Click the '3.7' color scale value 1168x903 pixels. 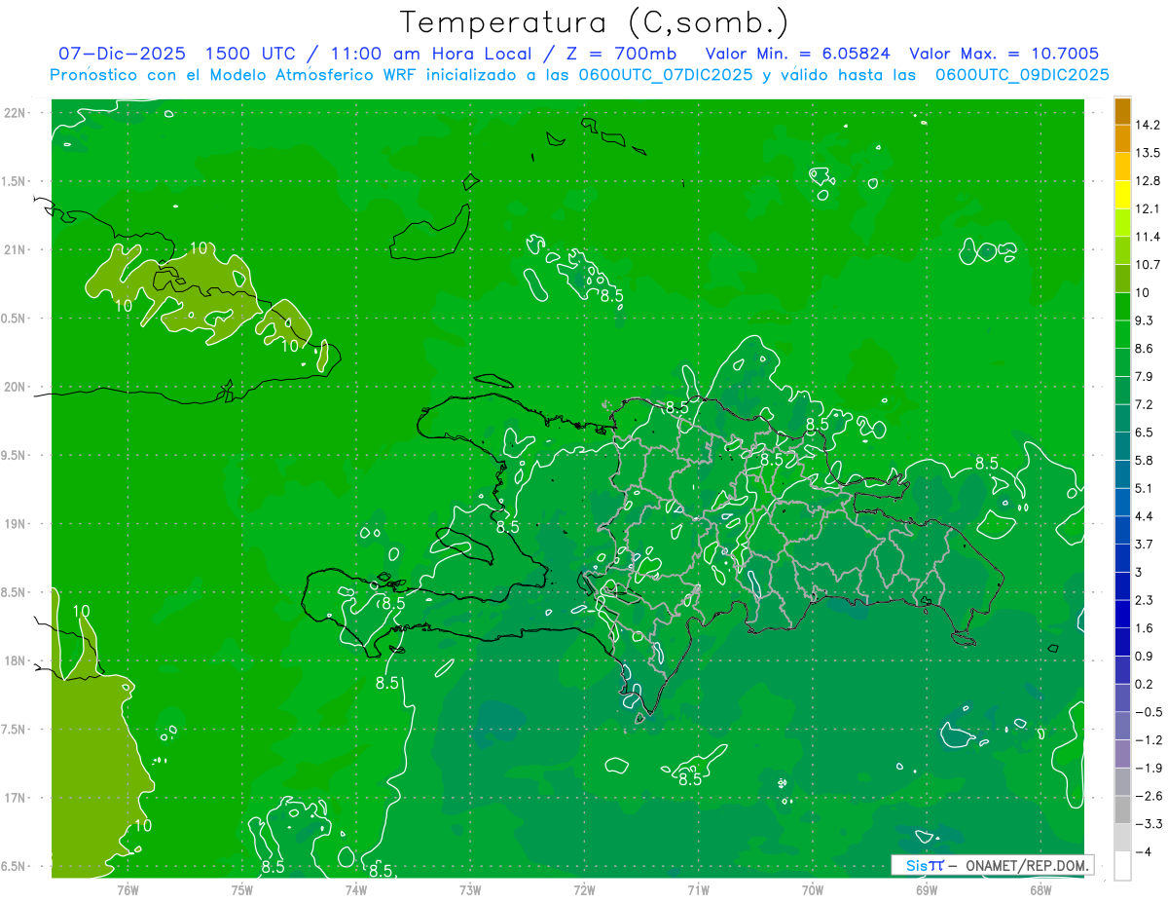point(1145,544)
